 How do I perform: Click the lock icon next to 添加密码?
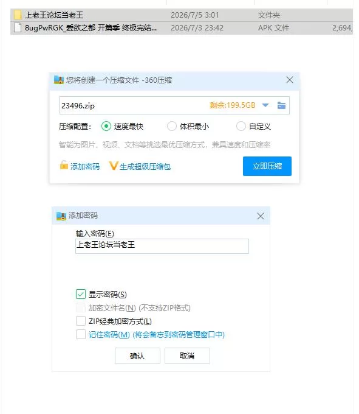[64, 165]
